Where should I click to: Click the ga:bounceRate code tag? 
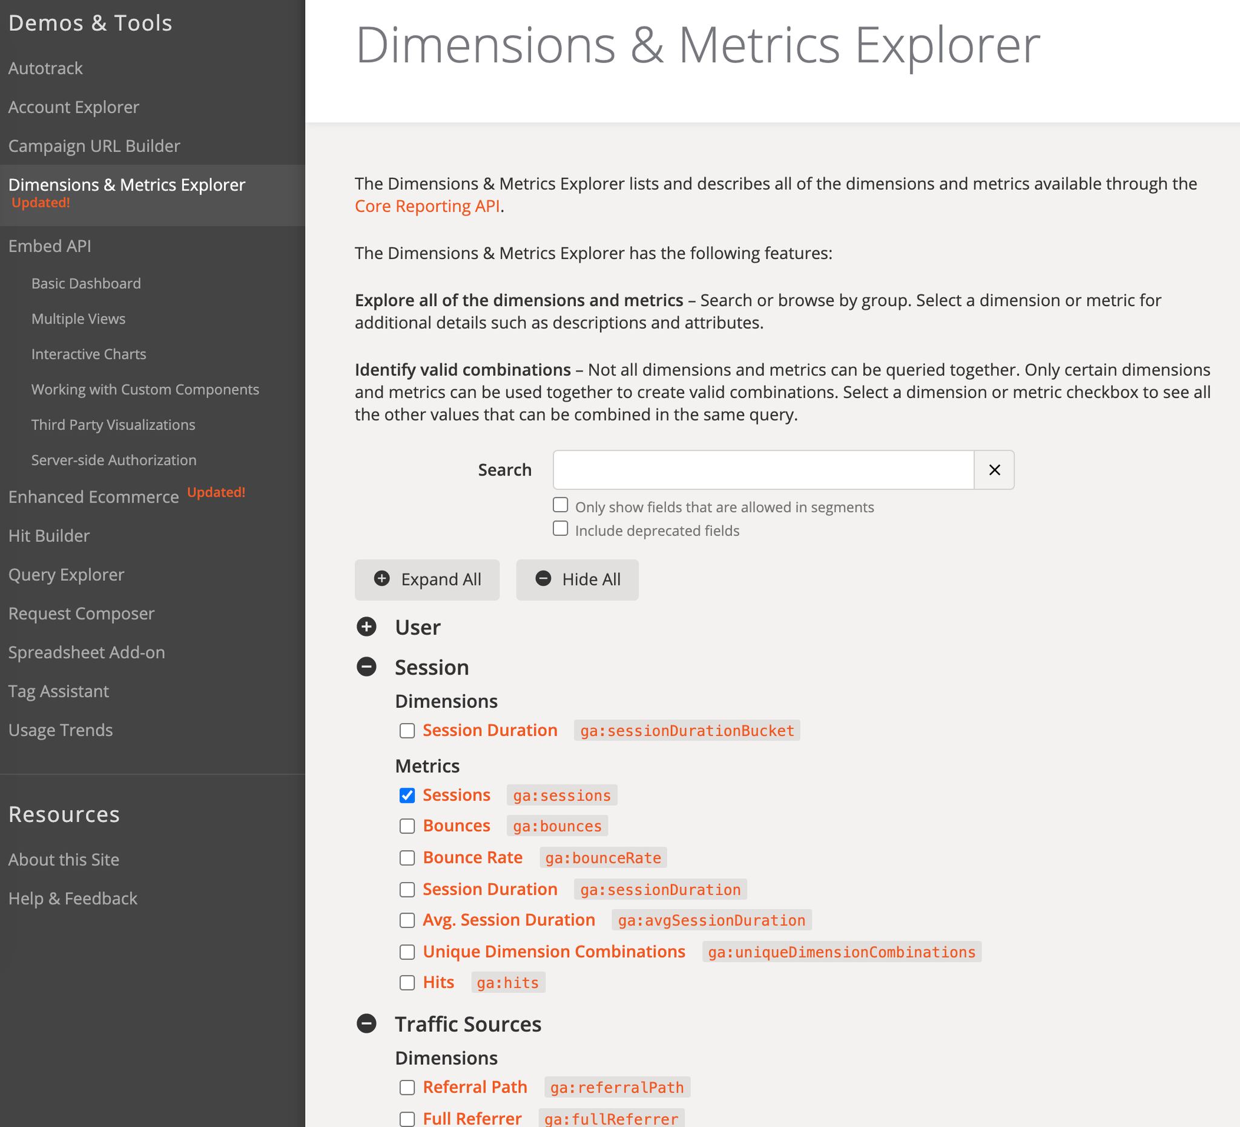(603, 858)
